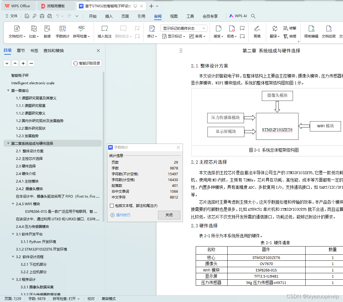Screen dimensions: 343x302
Task: Switch to 查找和替换 tab in side panel
Action: click(54, 51)
